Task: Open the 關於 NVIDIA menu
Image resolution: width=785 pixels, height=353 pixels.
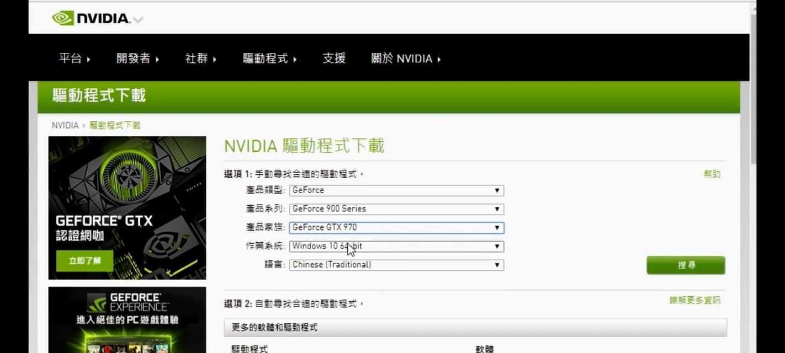Action: (406, 58)
